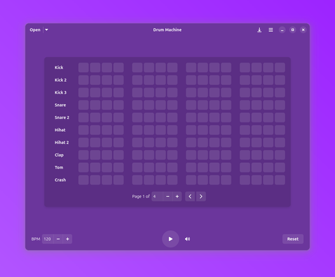The image size is (335, 277).
Task: Click the Tom track label
Action: [59, 167]
